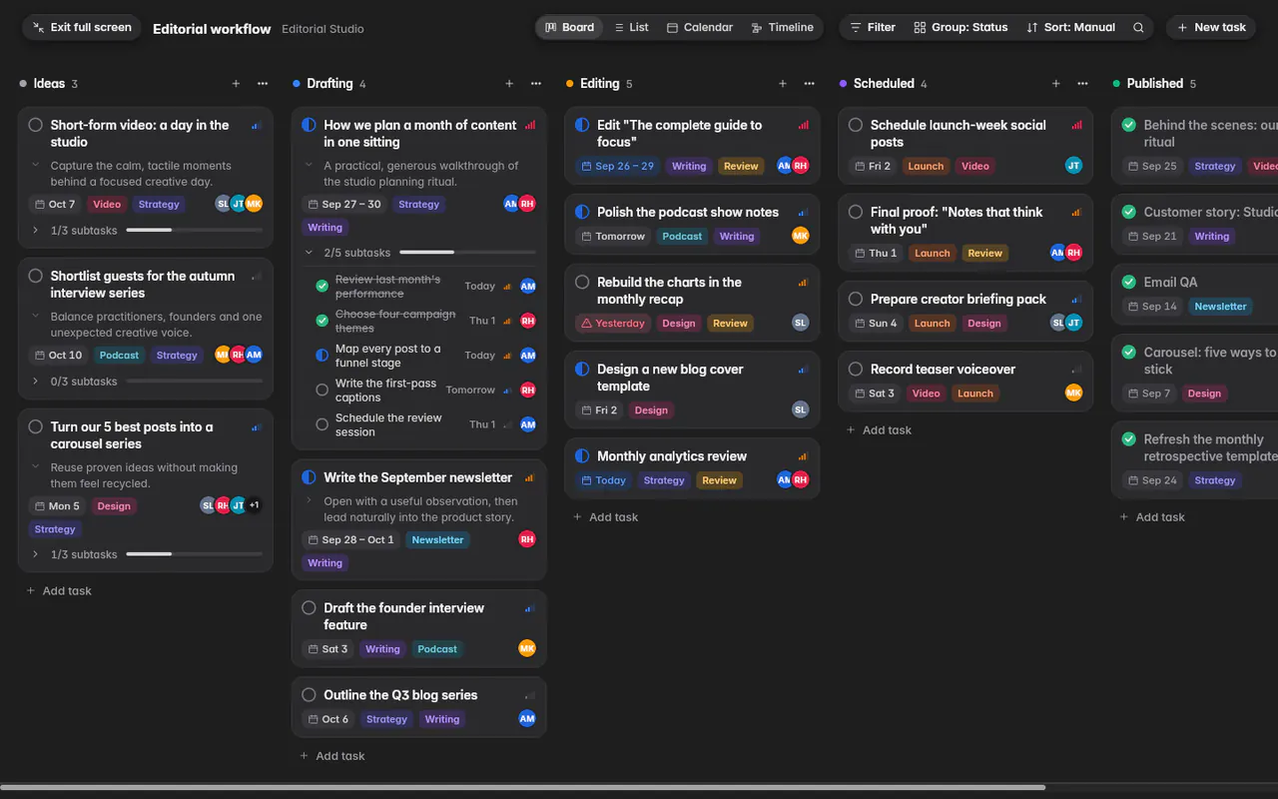Switch to the Timeline view tab
1278x799 pixels.
[x=783, y=28]
